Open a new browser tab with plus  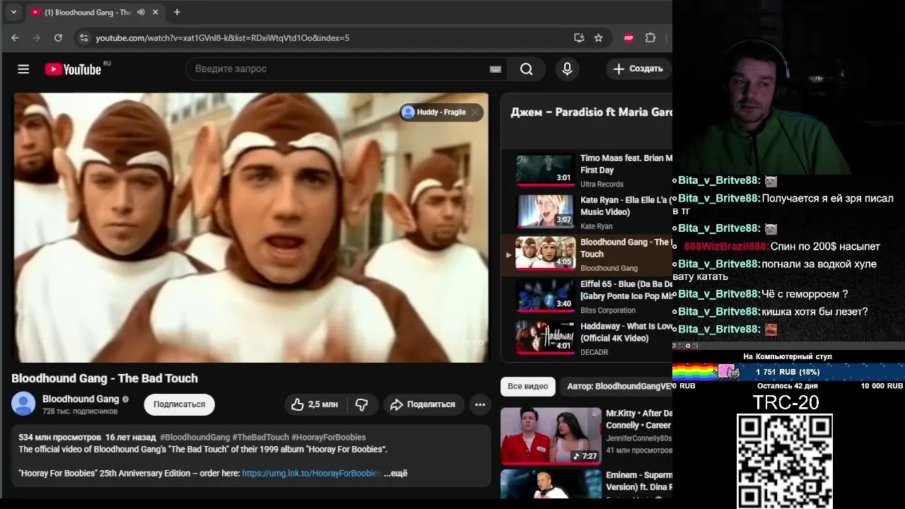point(177,12)
